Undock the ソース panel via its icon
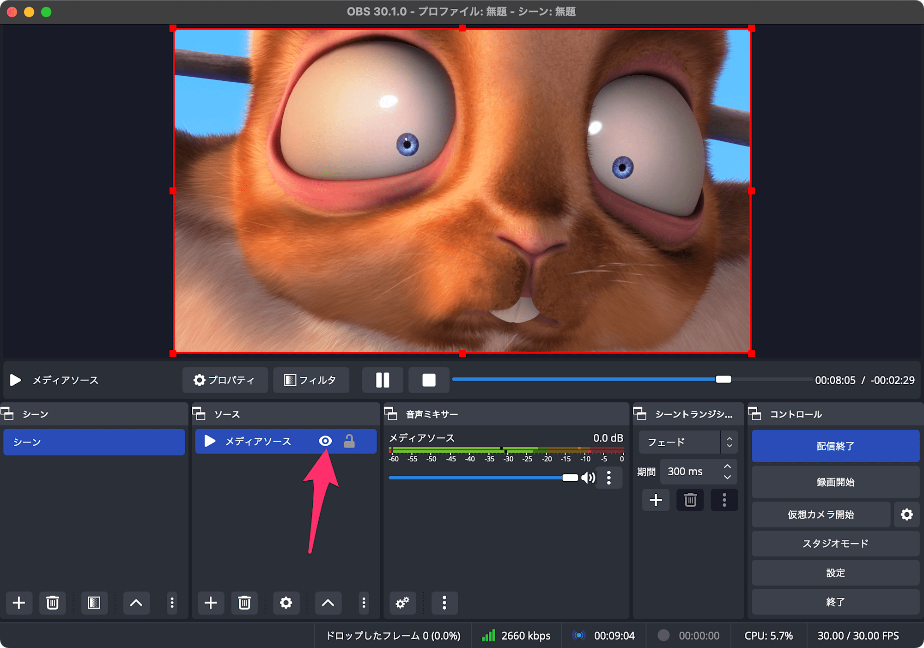 (x=199, y=414)
